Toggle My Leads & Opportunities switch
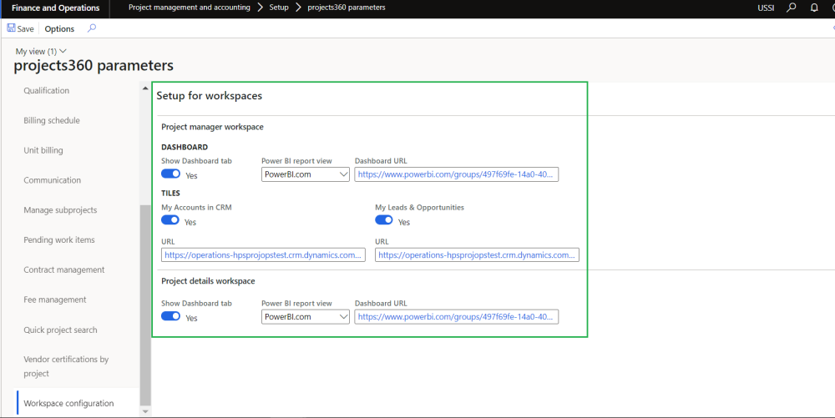Image resolution: width=835 pixels, height=418 pixels. 384,220
